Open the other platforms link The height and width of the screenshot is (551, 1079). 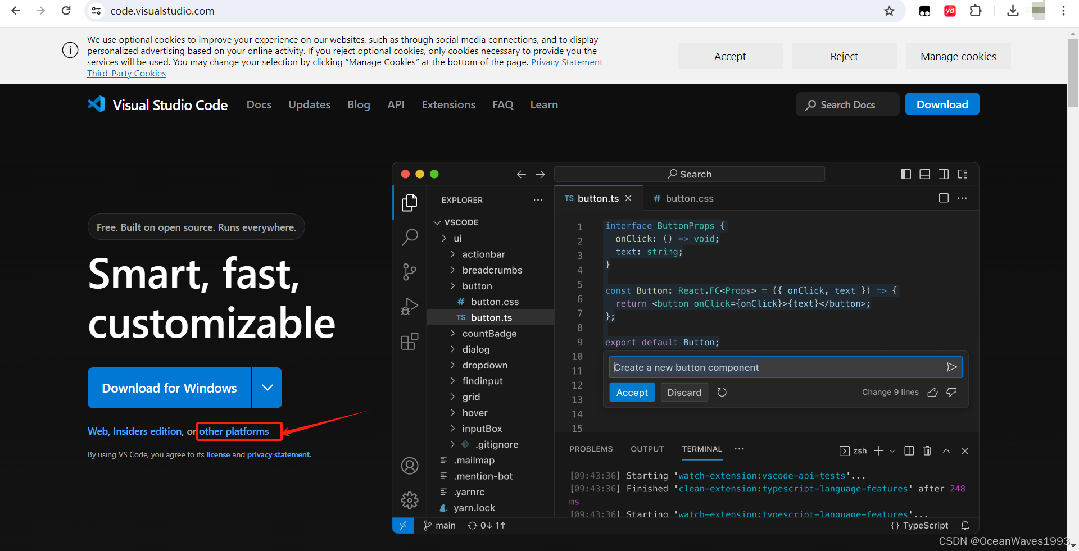pyautogui.click(x=234, y=431)
